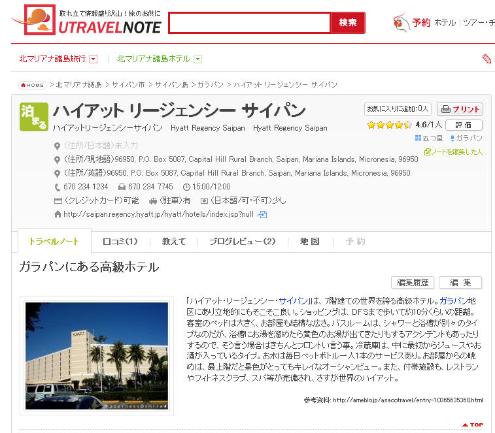Screen dimensions: 495x433
Task: Open breadcrumb link 北マリアナ諸島
Action: 78,84
